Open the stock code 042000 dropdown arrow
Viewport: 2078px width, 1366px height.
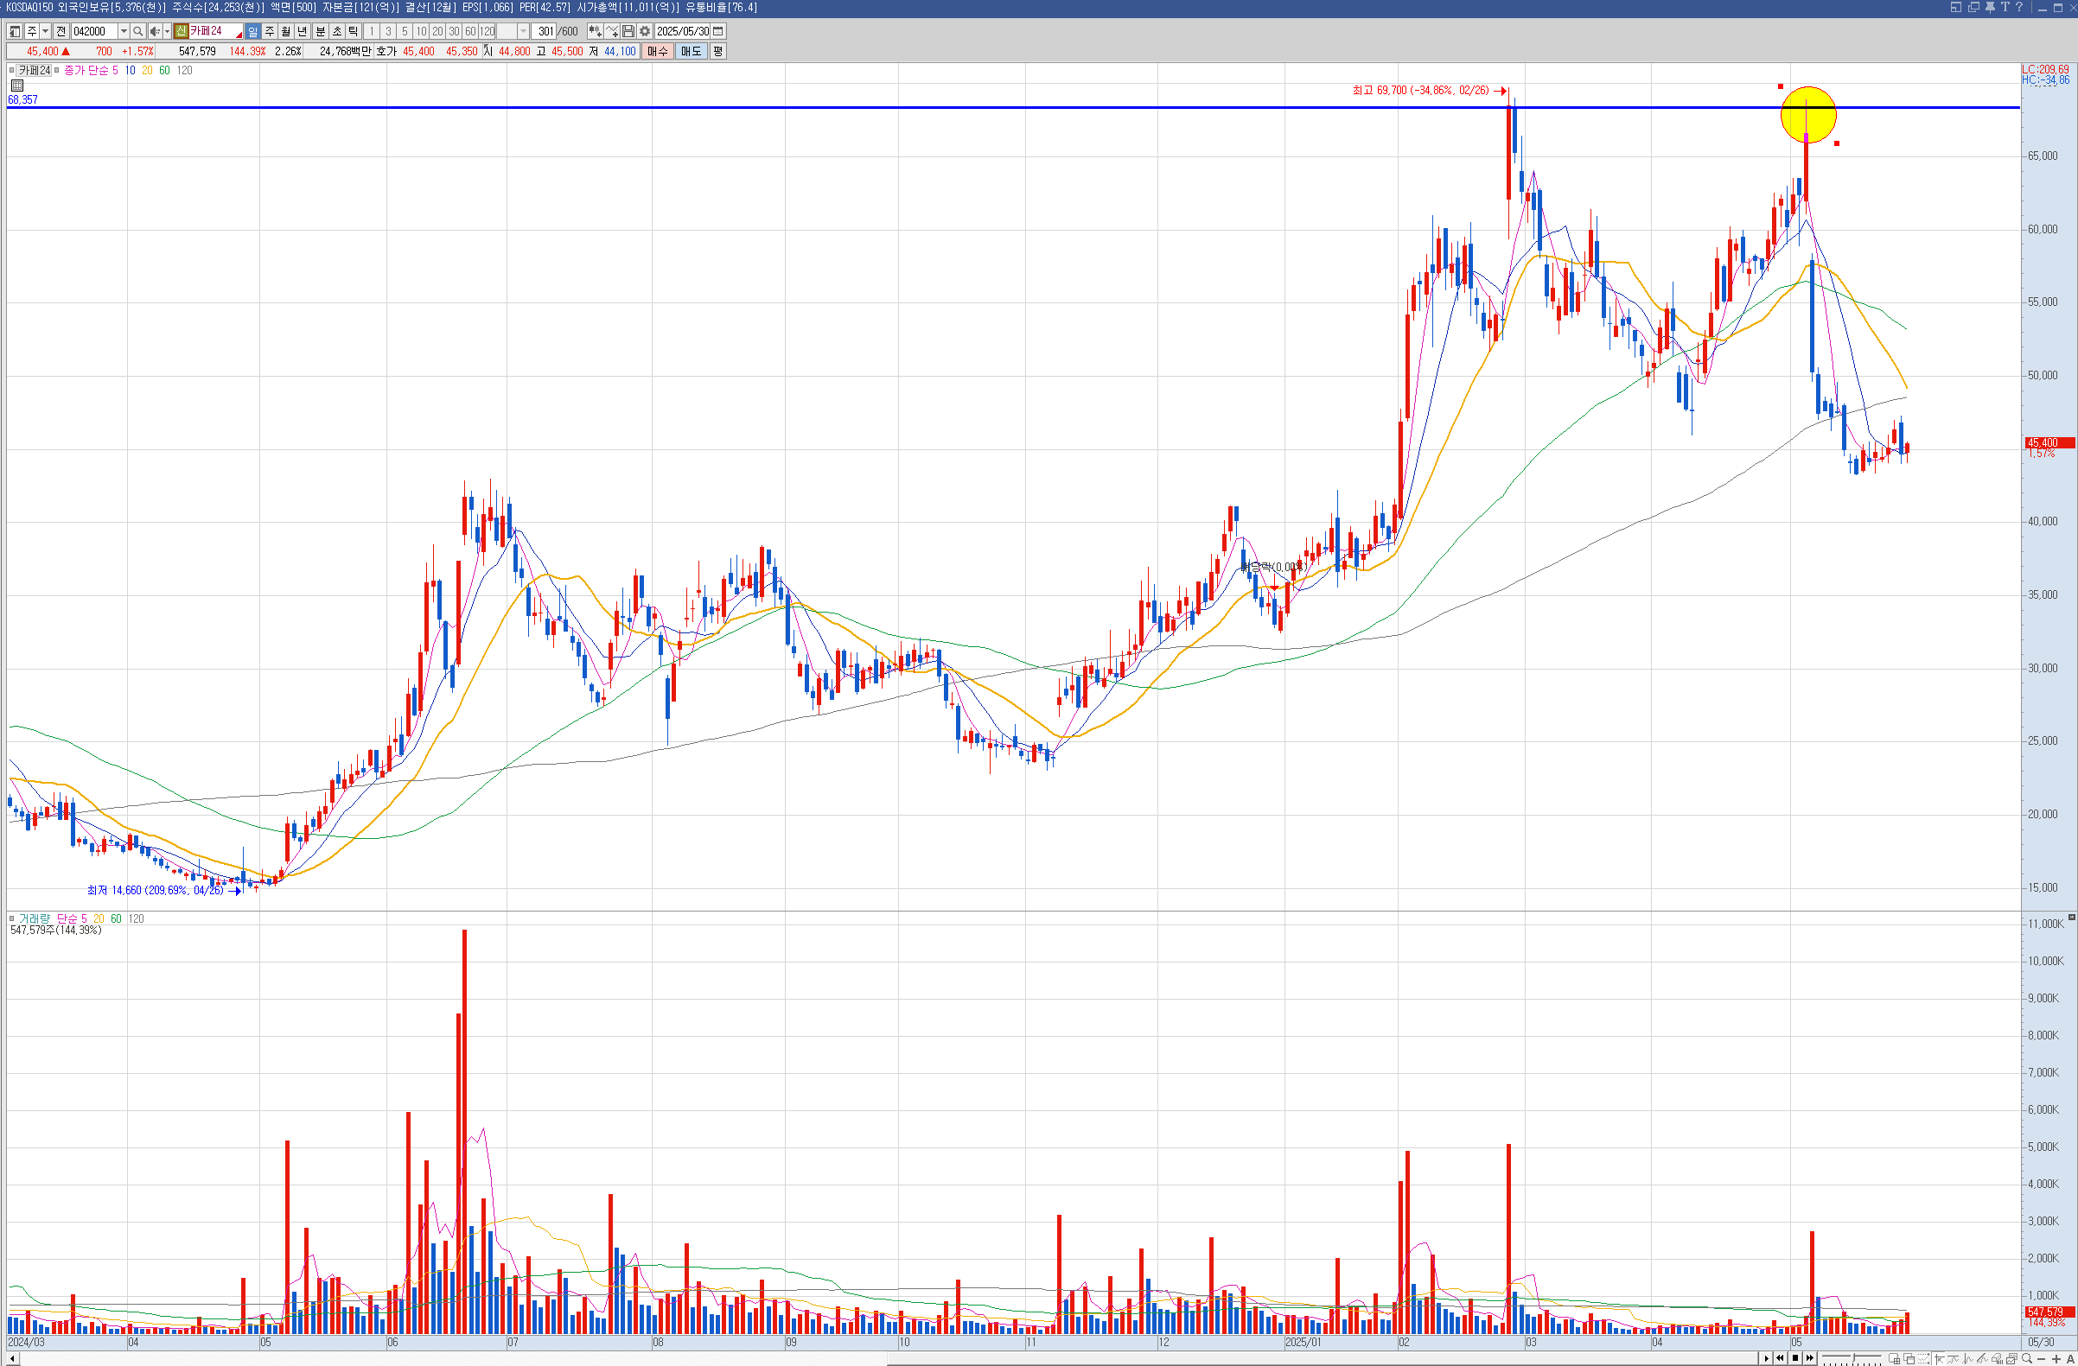[x=124, y=31]
